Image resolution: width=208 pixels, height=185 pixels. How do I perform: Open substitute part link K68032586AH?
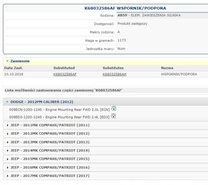114,74
